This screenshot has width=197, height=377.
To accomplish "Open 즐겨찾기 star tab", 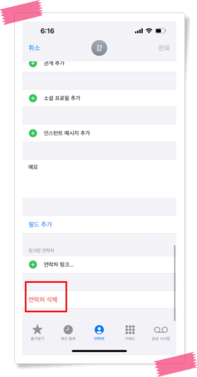I will (37, 333).
